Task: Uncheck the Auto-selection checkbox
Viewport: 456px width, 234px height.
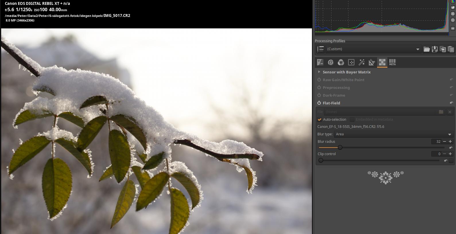Action: click(x=319, y=120)
